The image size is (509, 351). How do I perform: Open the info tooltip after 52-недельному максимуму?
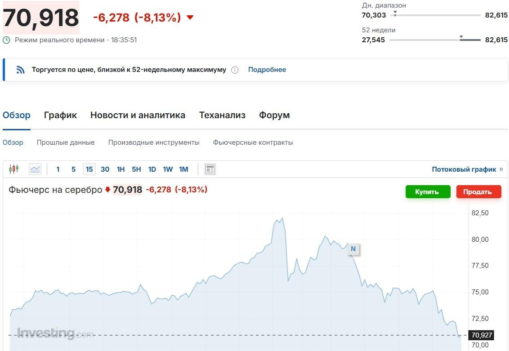pos(235,70)
